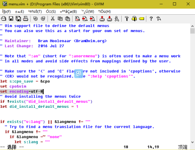Open the Edit menu labeled (E)
Image resolution: width=195 pixels, height=150 pixels.
click(x=19, y=12)
